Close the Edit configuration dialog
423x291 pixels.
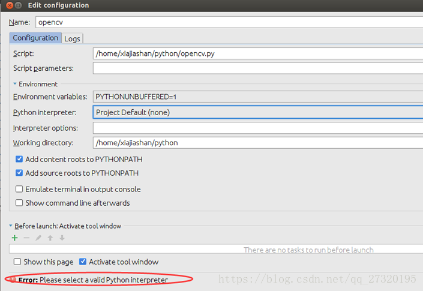(x=10, y=5)
